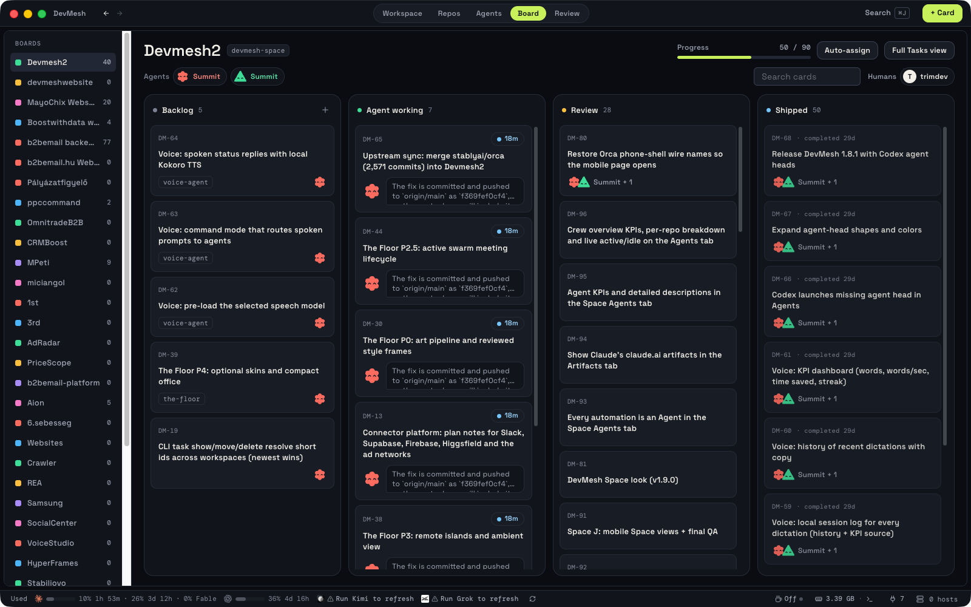Click the Agent working column scrollbar
This screenshot has height=607, width=971.
(536, 276)
